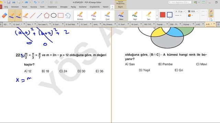The image size is (220, 123).
Task: Click the Hızlı Başlatma search field
Action: pos(180,2)
